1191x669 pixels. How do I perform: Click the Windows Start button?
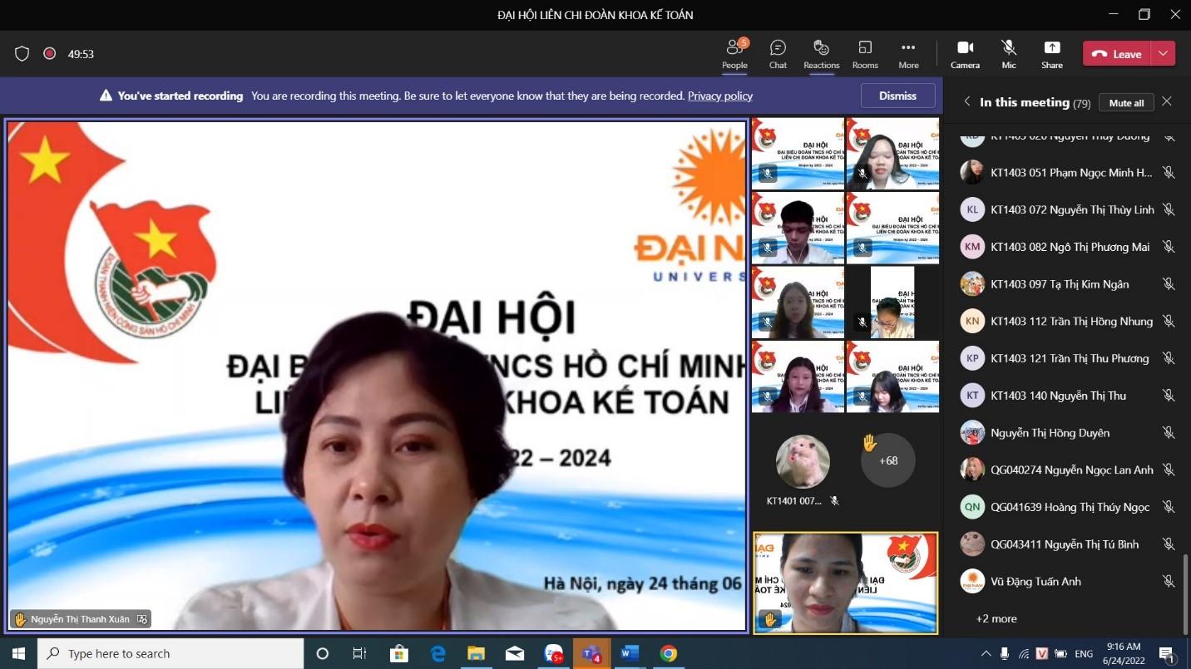click(x=18, y=653)
